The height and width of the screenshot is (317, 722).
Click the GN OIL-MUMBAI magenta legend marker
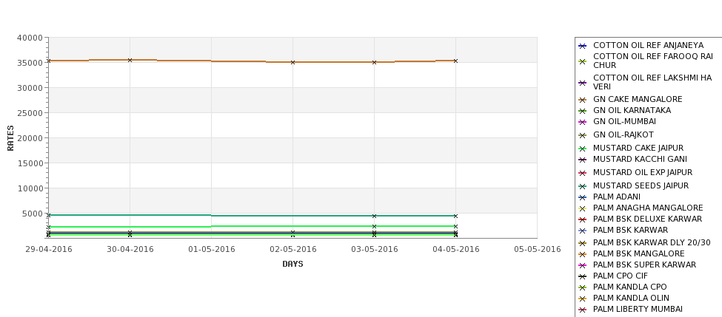[583, 122]
